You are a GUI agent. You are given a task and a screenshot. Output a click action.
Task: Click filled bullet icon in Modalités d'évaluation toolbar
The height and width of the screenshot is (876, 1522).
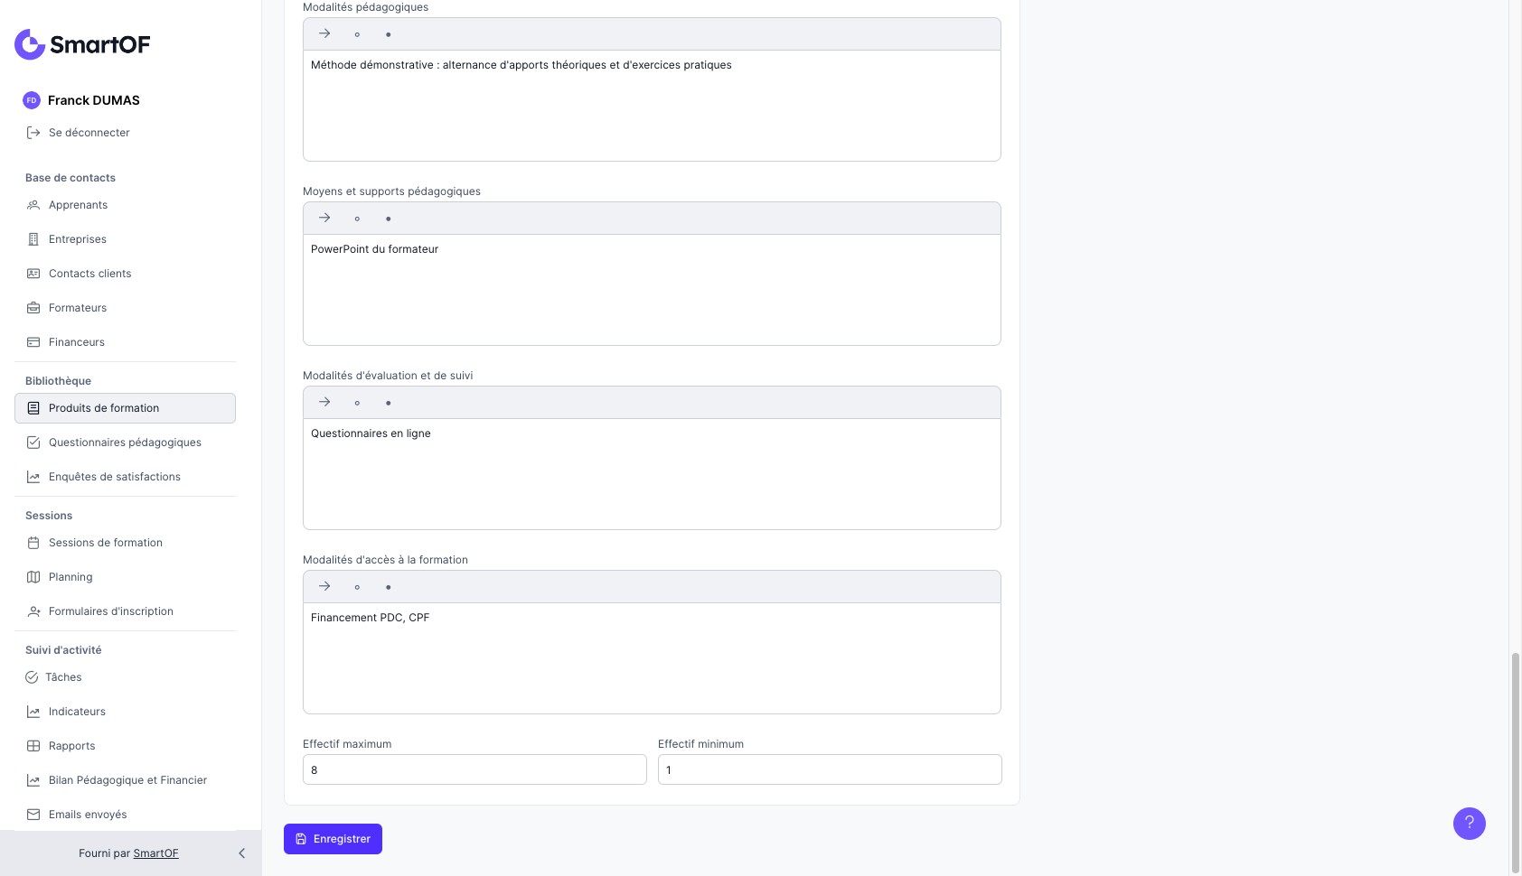click(389, 403)
